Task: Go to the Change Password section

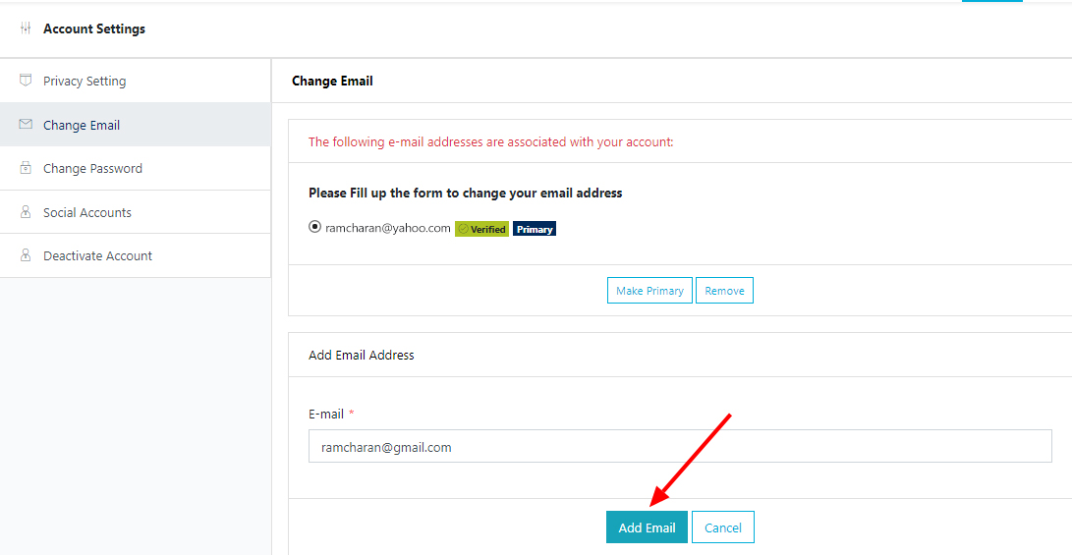Action: (x=92, y=169)
